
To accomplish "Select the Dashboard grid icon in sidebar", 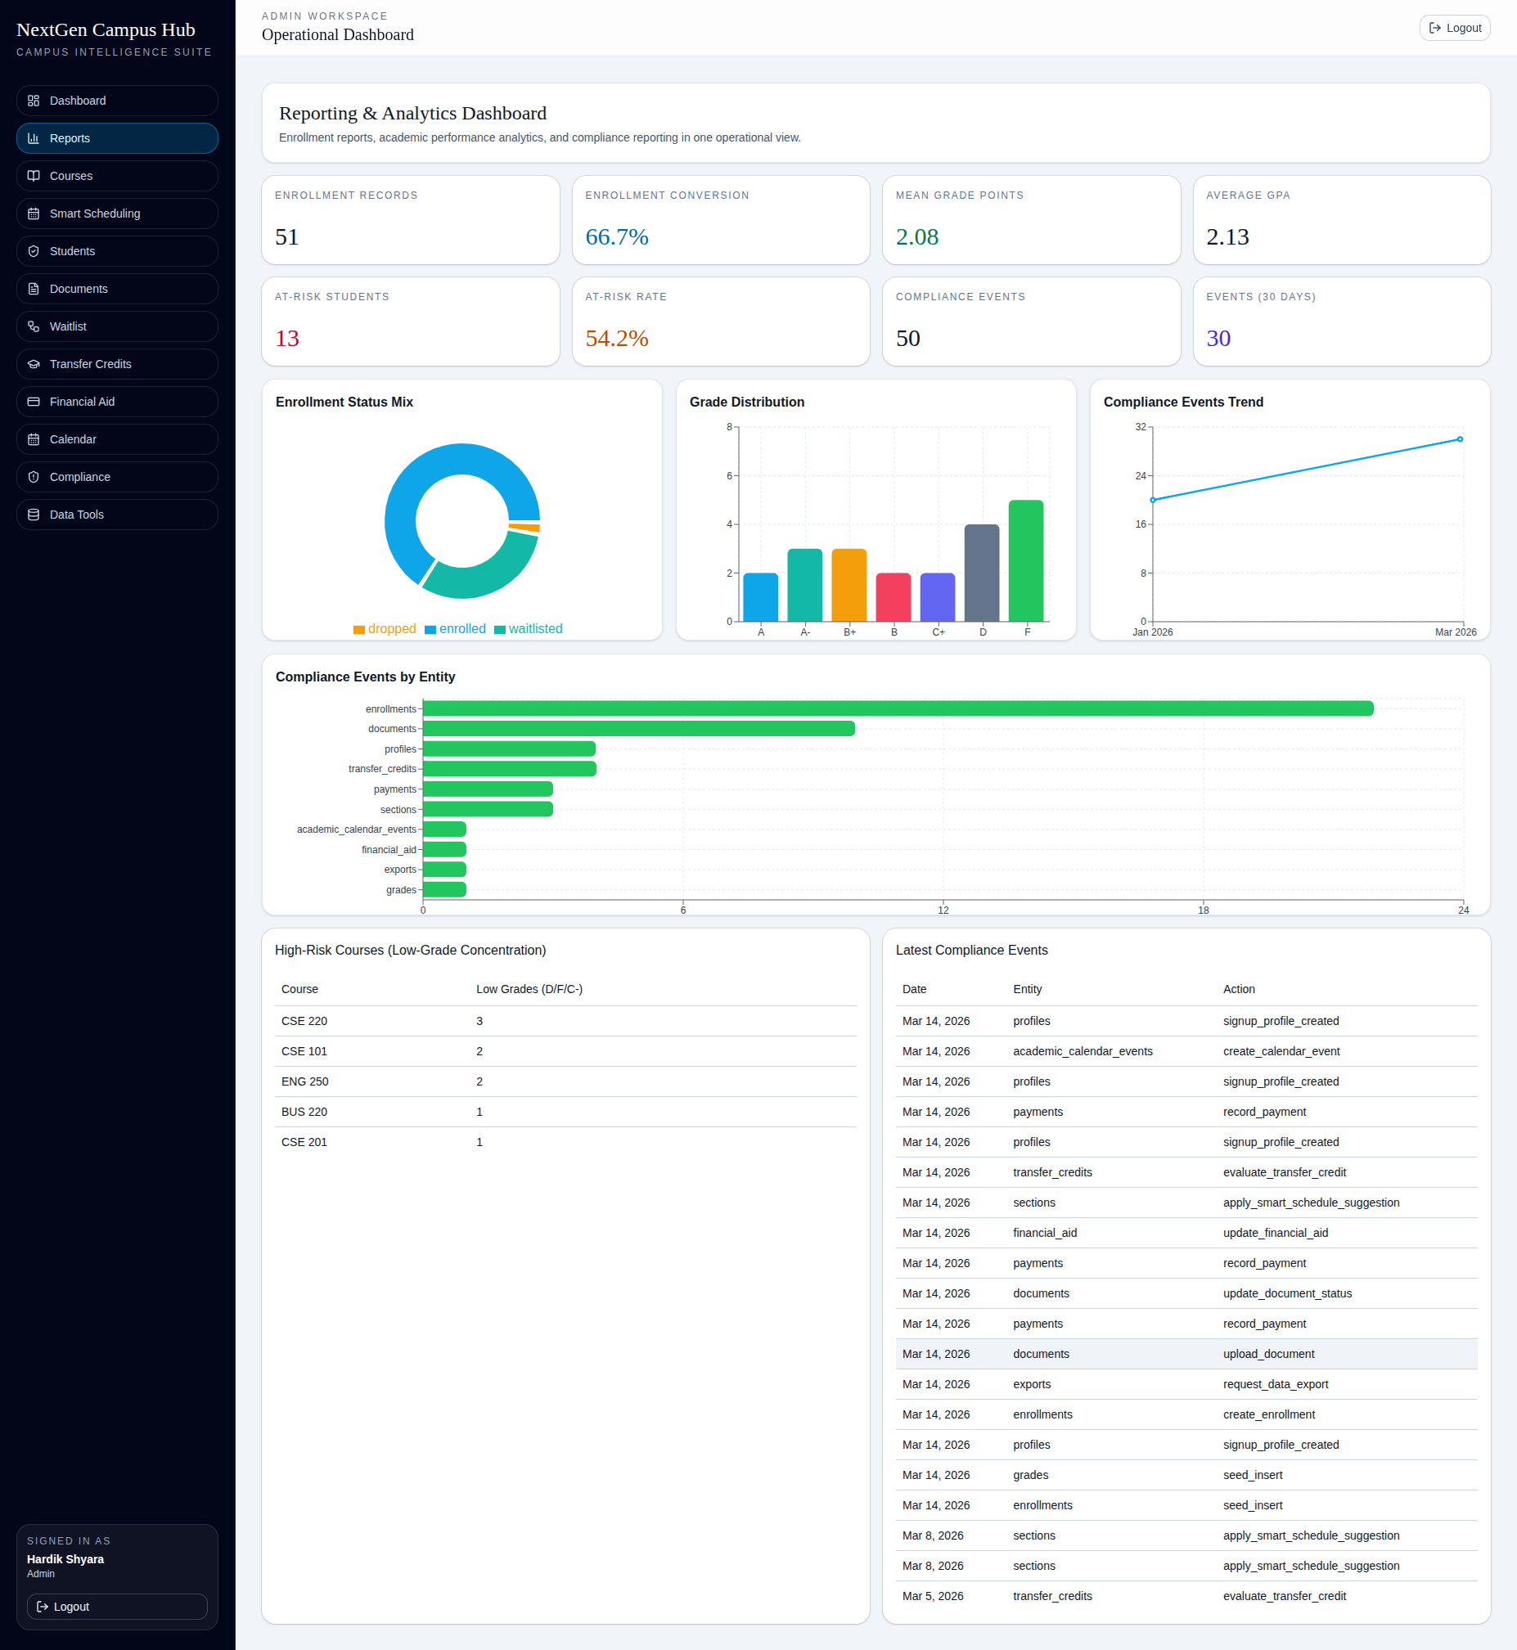I will tap(34, 100).
